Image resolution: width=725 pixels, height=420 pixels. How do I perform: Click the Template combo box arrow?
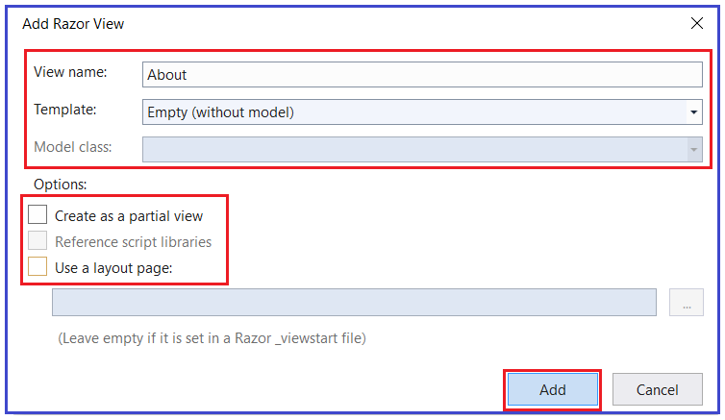[x=693, y=112]
